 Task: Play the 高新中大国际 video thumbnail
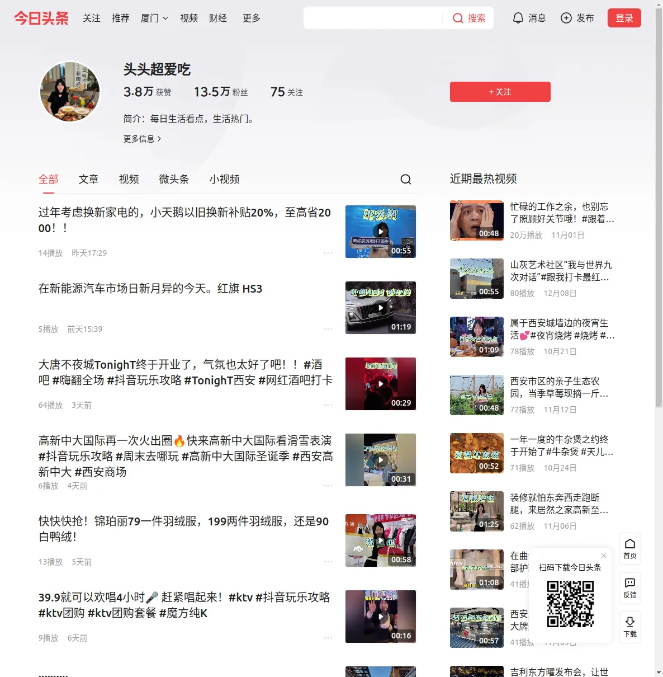tap(381, 460)
